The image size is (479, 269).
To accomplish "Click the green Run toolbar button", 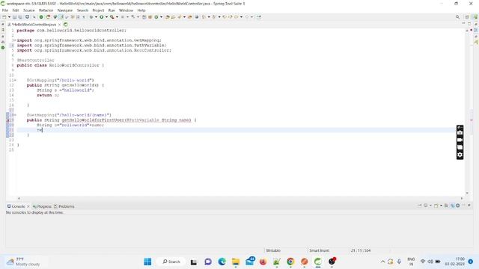I will (x=102, y=17).
